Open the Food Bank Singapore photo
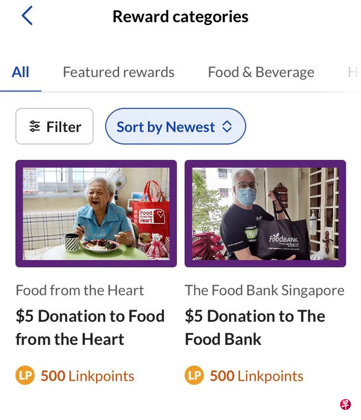 [265, 214]
